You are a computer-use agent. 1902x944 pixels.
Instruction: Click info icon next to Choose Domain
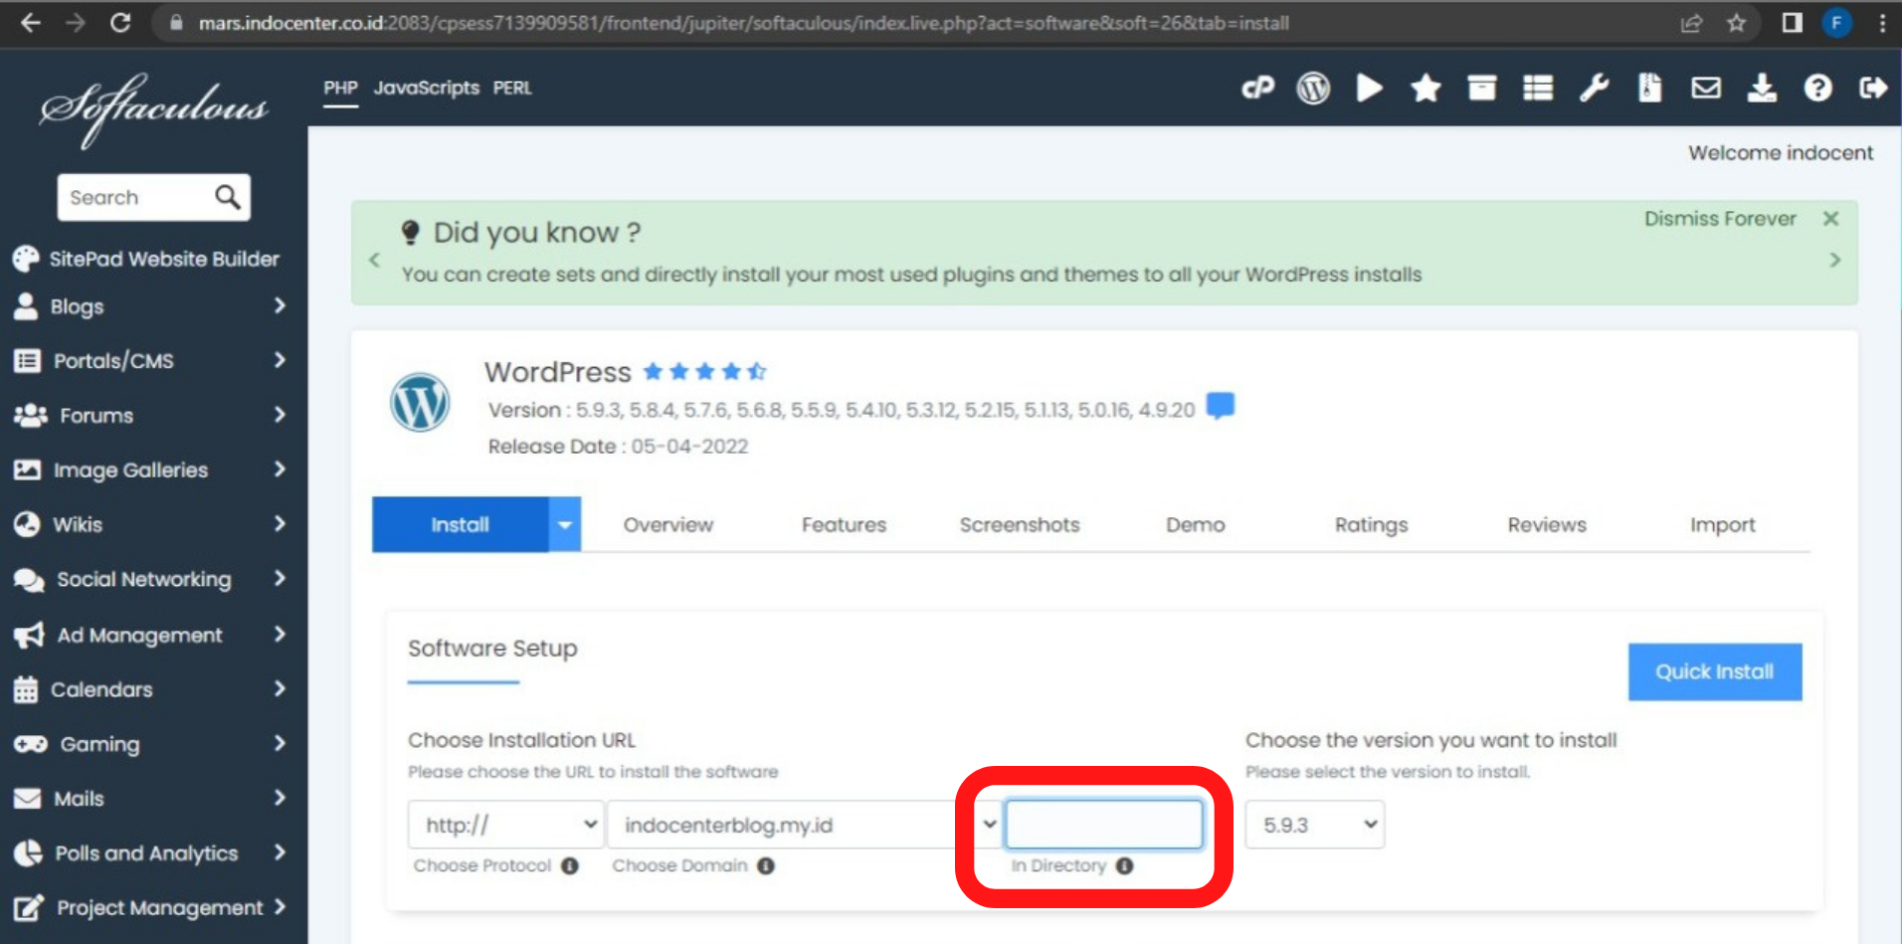tap(766, 866)
